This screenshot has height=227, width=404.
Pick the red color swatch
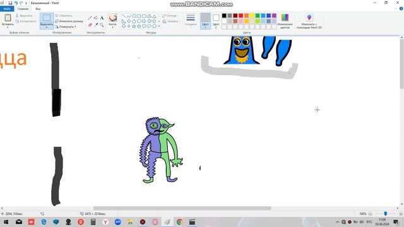tap(241, 16)
